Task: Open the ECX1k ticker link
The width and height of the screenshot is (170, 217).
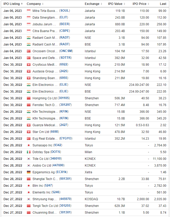Action: (x=62, y=172)
